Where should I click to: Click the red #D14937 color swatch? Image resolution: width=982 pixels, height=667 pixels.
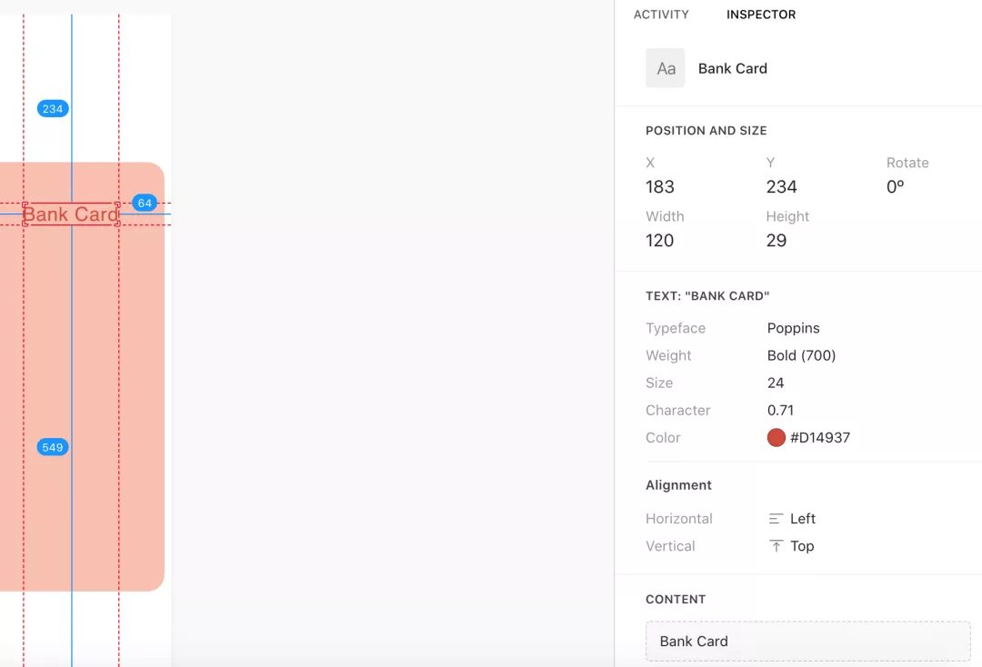point(776,438)
